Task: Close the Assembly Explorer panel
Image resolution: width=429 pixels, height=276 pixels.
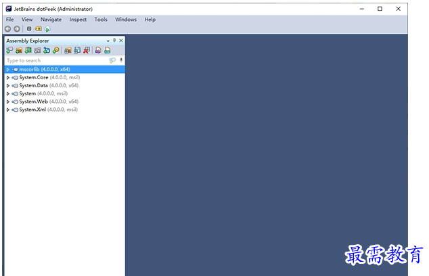Action: click(121, 41)
